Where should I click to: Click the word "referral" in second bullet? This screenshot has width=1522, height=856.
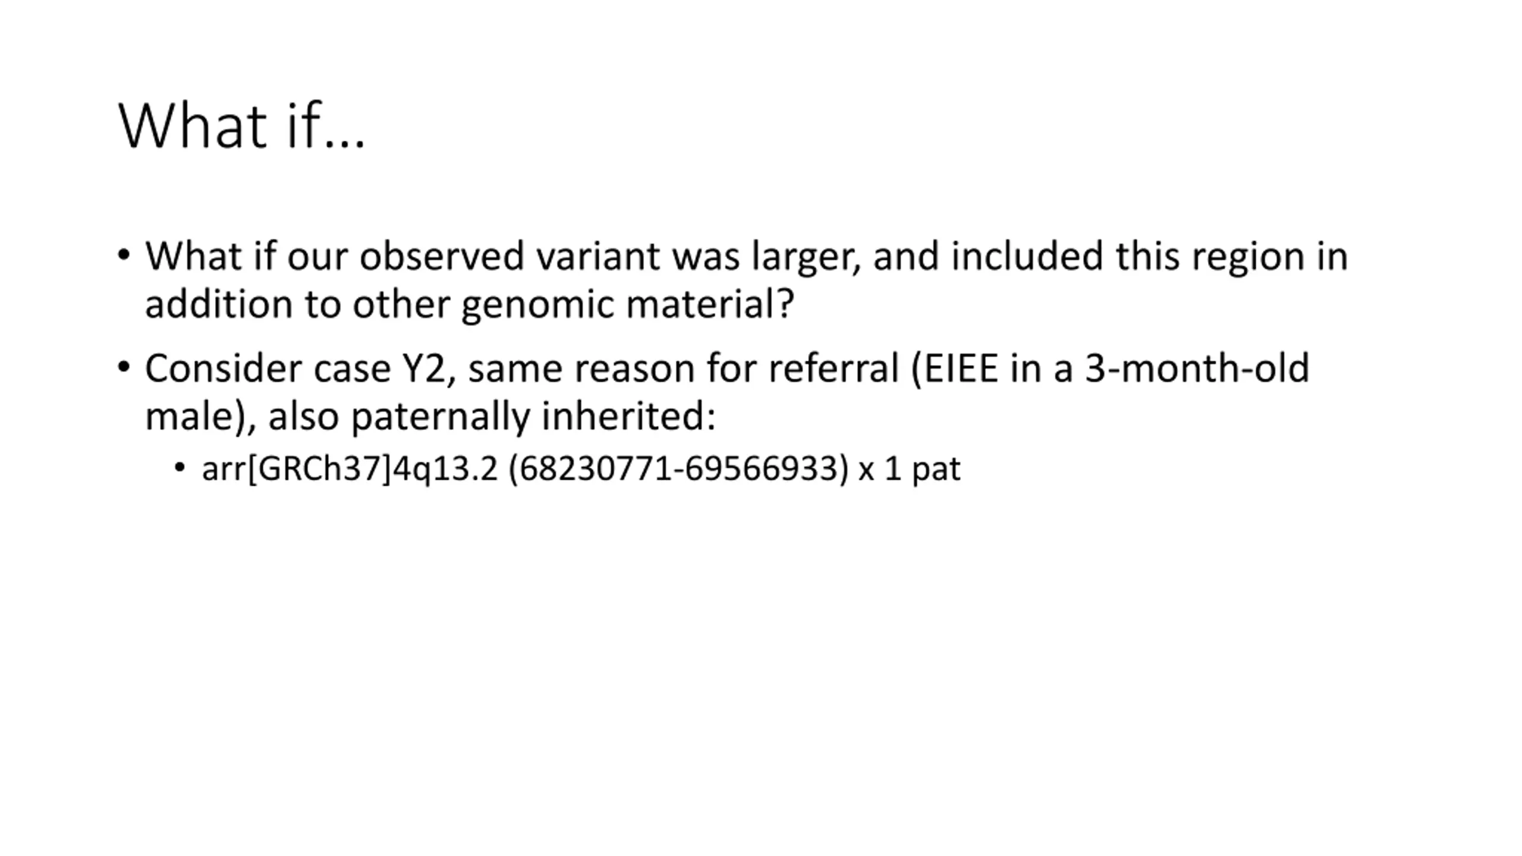pos(834,369)
